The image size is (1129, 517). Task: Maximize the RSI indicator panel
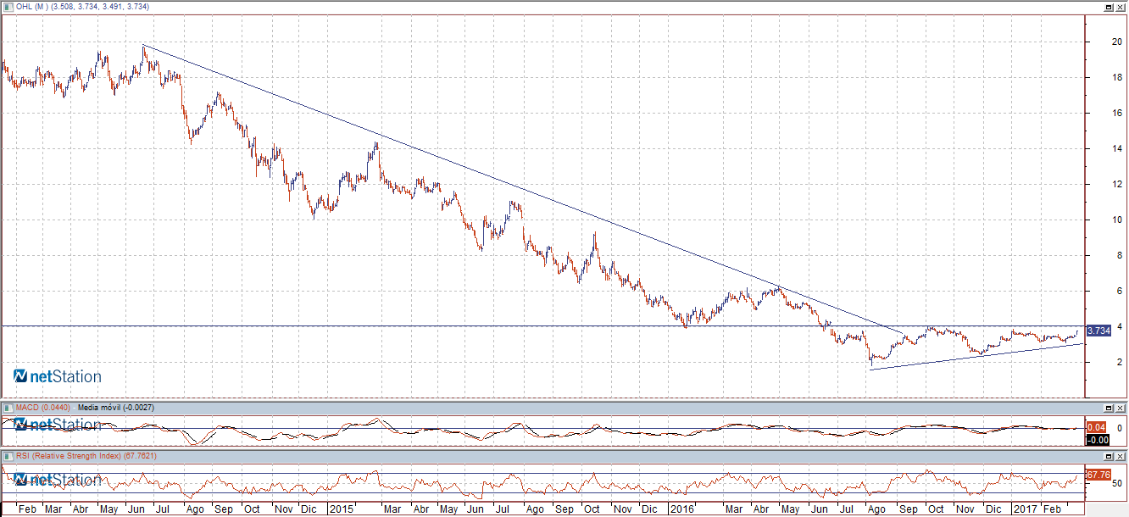click(x=1108, y=456)
